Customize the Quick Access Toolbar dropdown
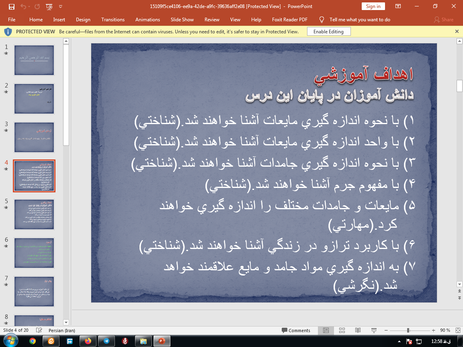This screenshot has width=463, height=347. click(60, 6)
